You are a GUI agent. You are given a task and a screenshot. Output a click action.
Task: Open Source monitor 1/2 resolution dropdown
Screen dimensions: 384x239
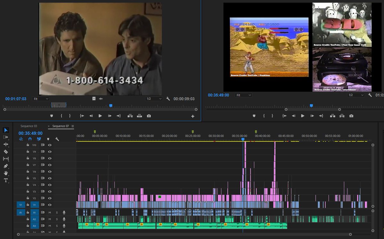click(154, 99)
